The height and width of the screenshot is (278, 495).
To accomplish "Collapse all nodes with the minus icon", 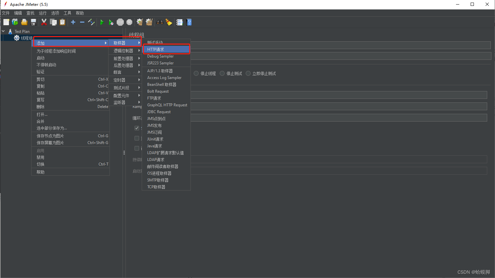I will coord(82,22).
